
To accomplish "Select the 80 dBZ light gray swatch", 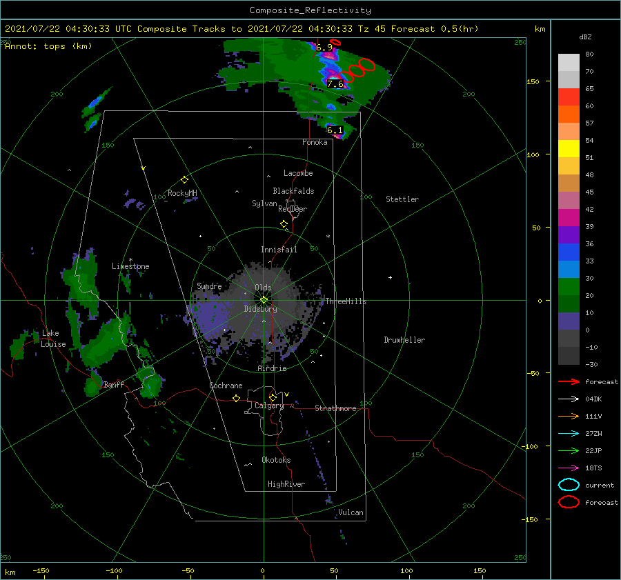I will tap(569, 62).
